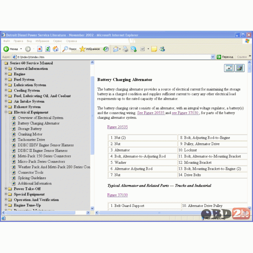Collapse the Electrical Equipment folder
The height and width of the screenshot is (253, 253).
point(6,112)
